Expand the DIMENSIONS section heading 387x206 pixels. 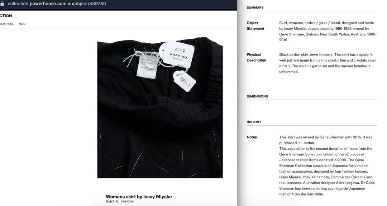pos(257,96)
